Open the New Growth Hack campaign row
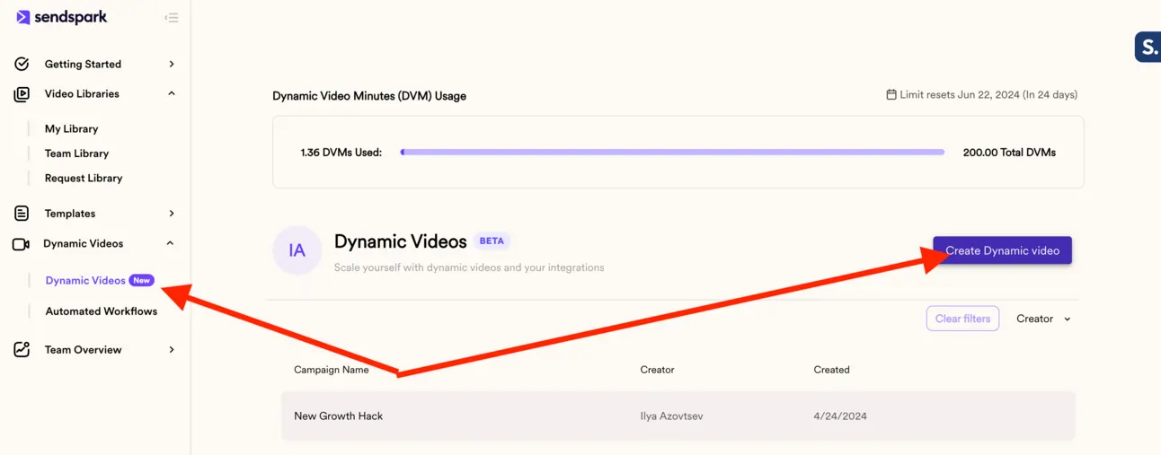This screenshot has width=1161, height=455. click(x=678, y=416)
